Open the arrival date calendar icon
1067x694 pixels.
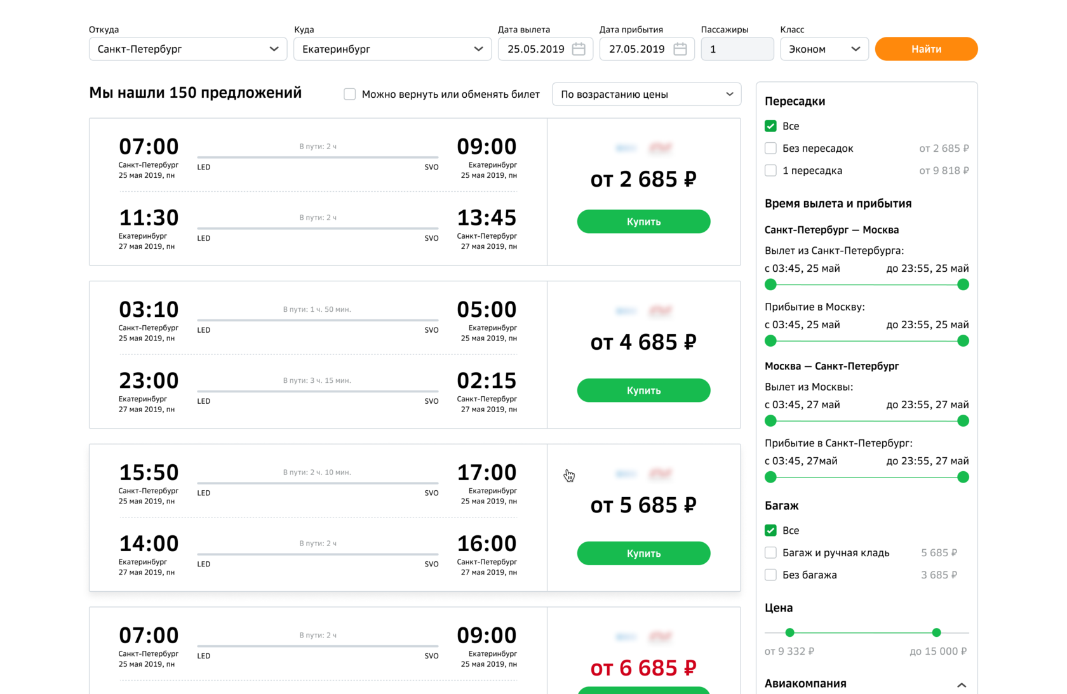coord(680,49)
